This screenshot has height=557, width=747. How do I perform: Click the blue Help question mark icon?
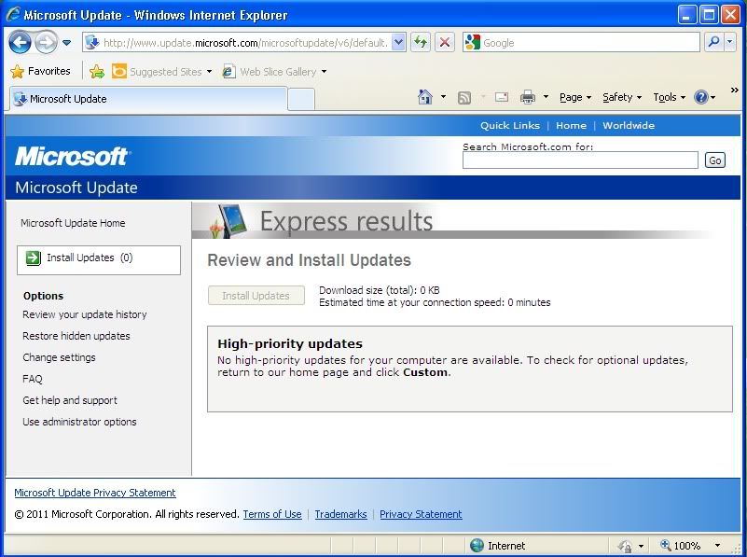[700, 97]
